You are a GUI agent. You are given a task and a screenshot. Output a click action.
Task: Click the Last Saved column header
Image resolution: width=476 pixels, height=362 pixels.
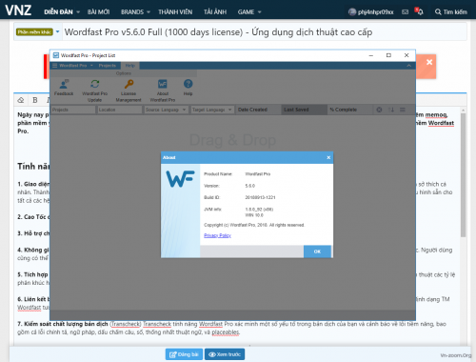(304, 110)
